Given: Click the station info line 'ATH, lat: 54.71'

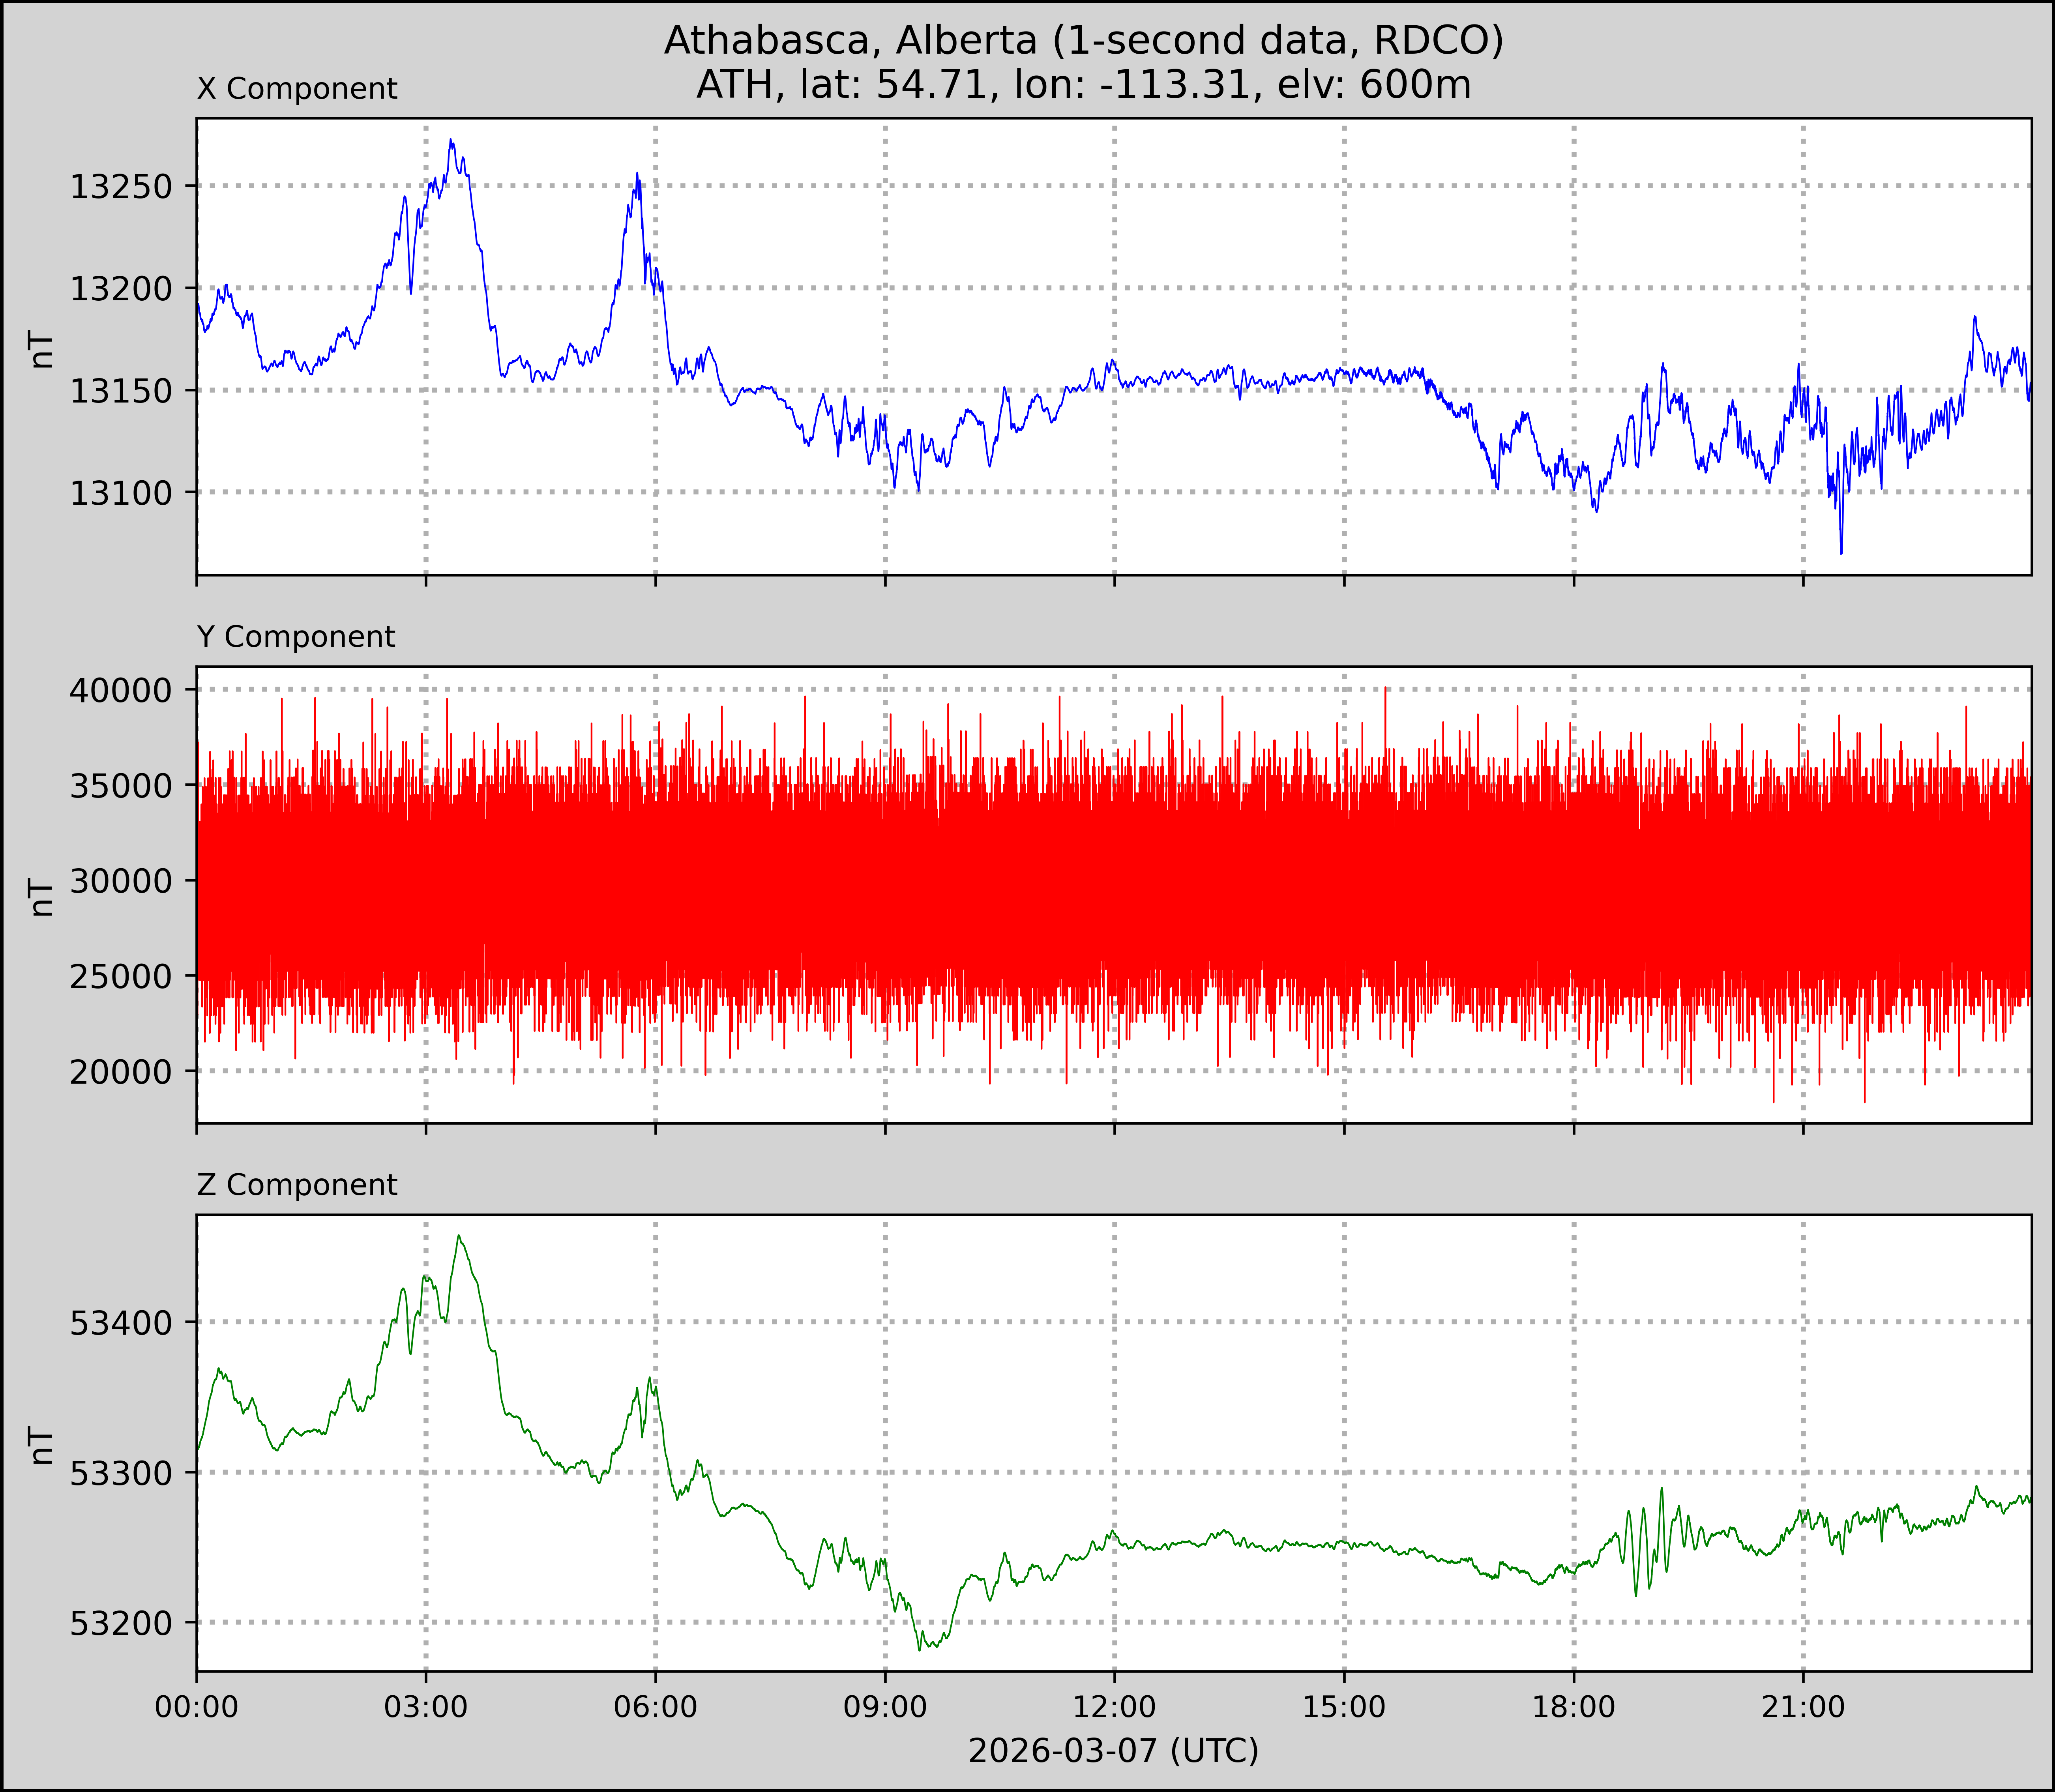Looking at the screenshot, I should (x=1083, y=85).
